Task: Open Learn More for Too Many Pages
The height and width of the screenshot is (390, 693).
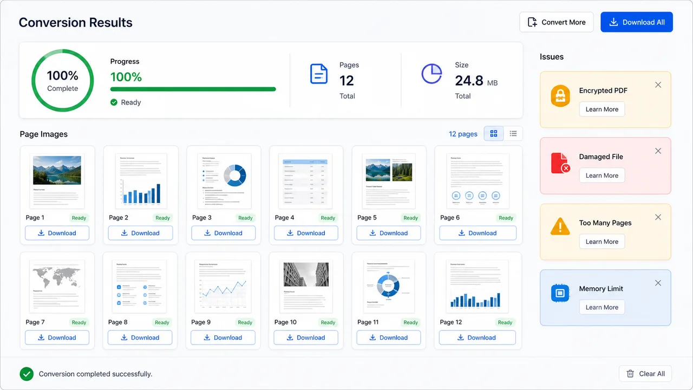Action: pos(602,242)
